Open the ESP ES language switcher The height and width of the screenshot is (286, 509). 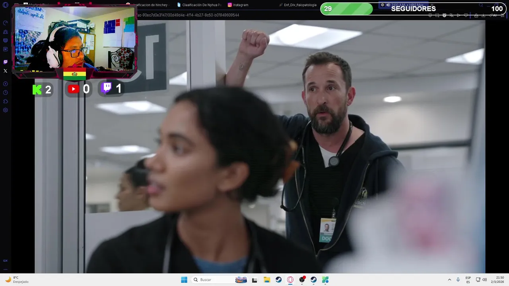point(468,280)
